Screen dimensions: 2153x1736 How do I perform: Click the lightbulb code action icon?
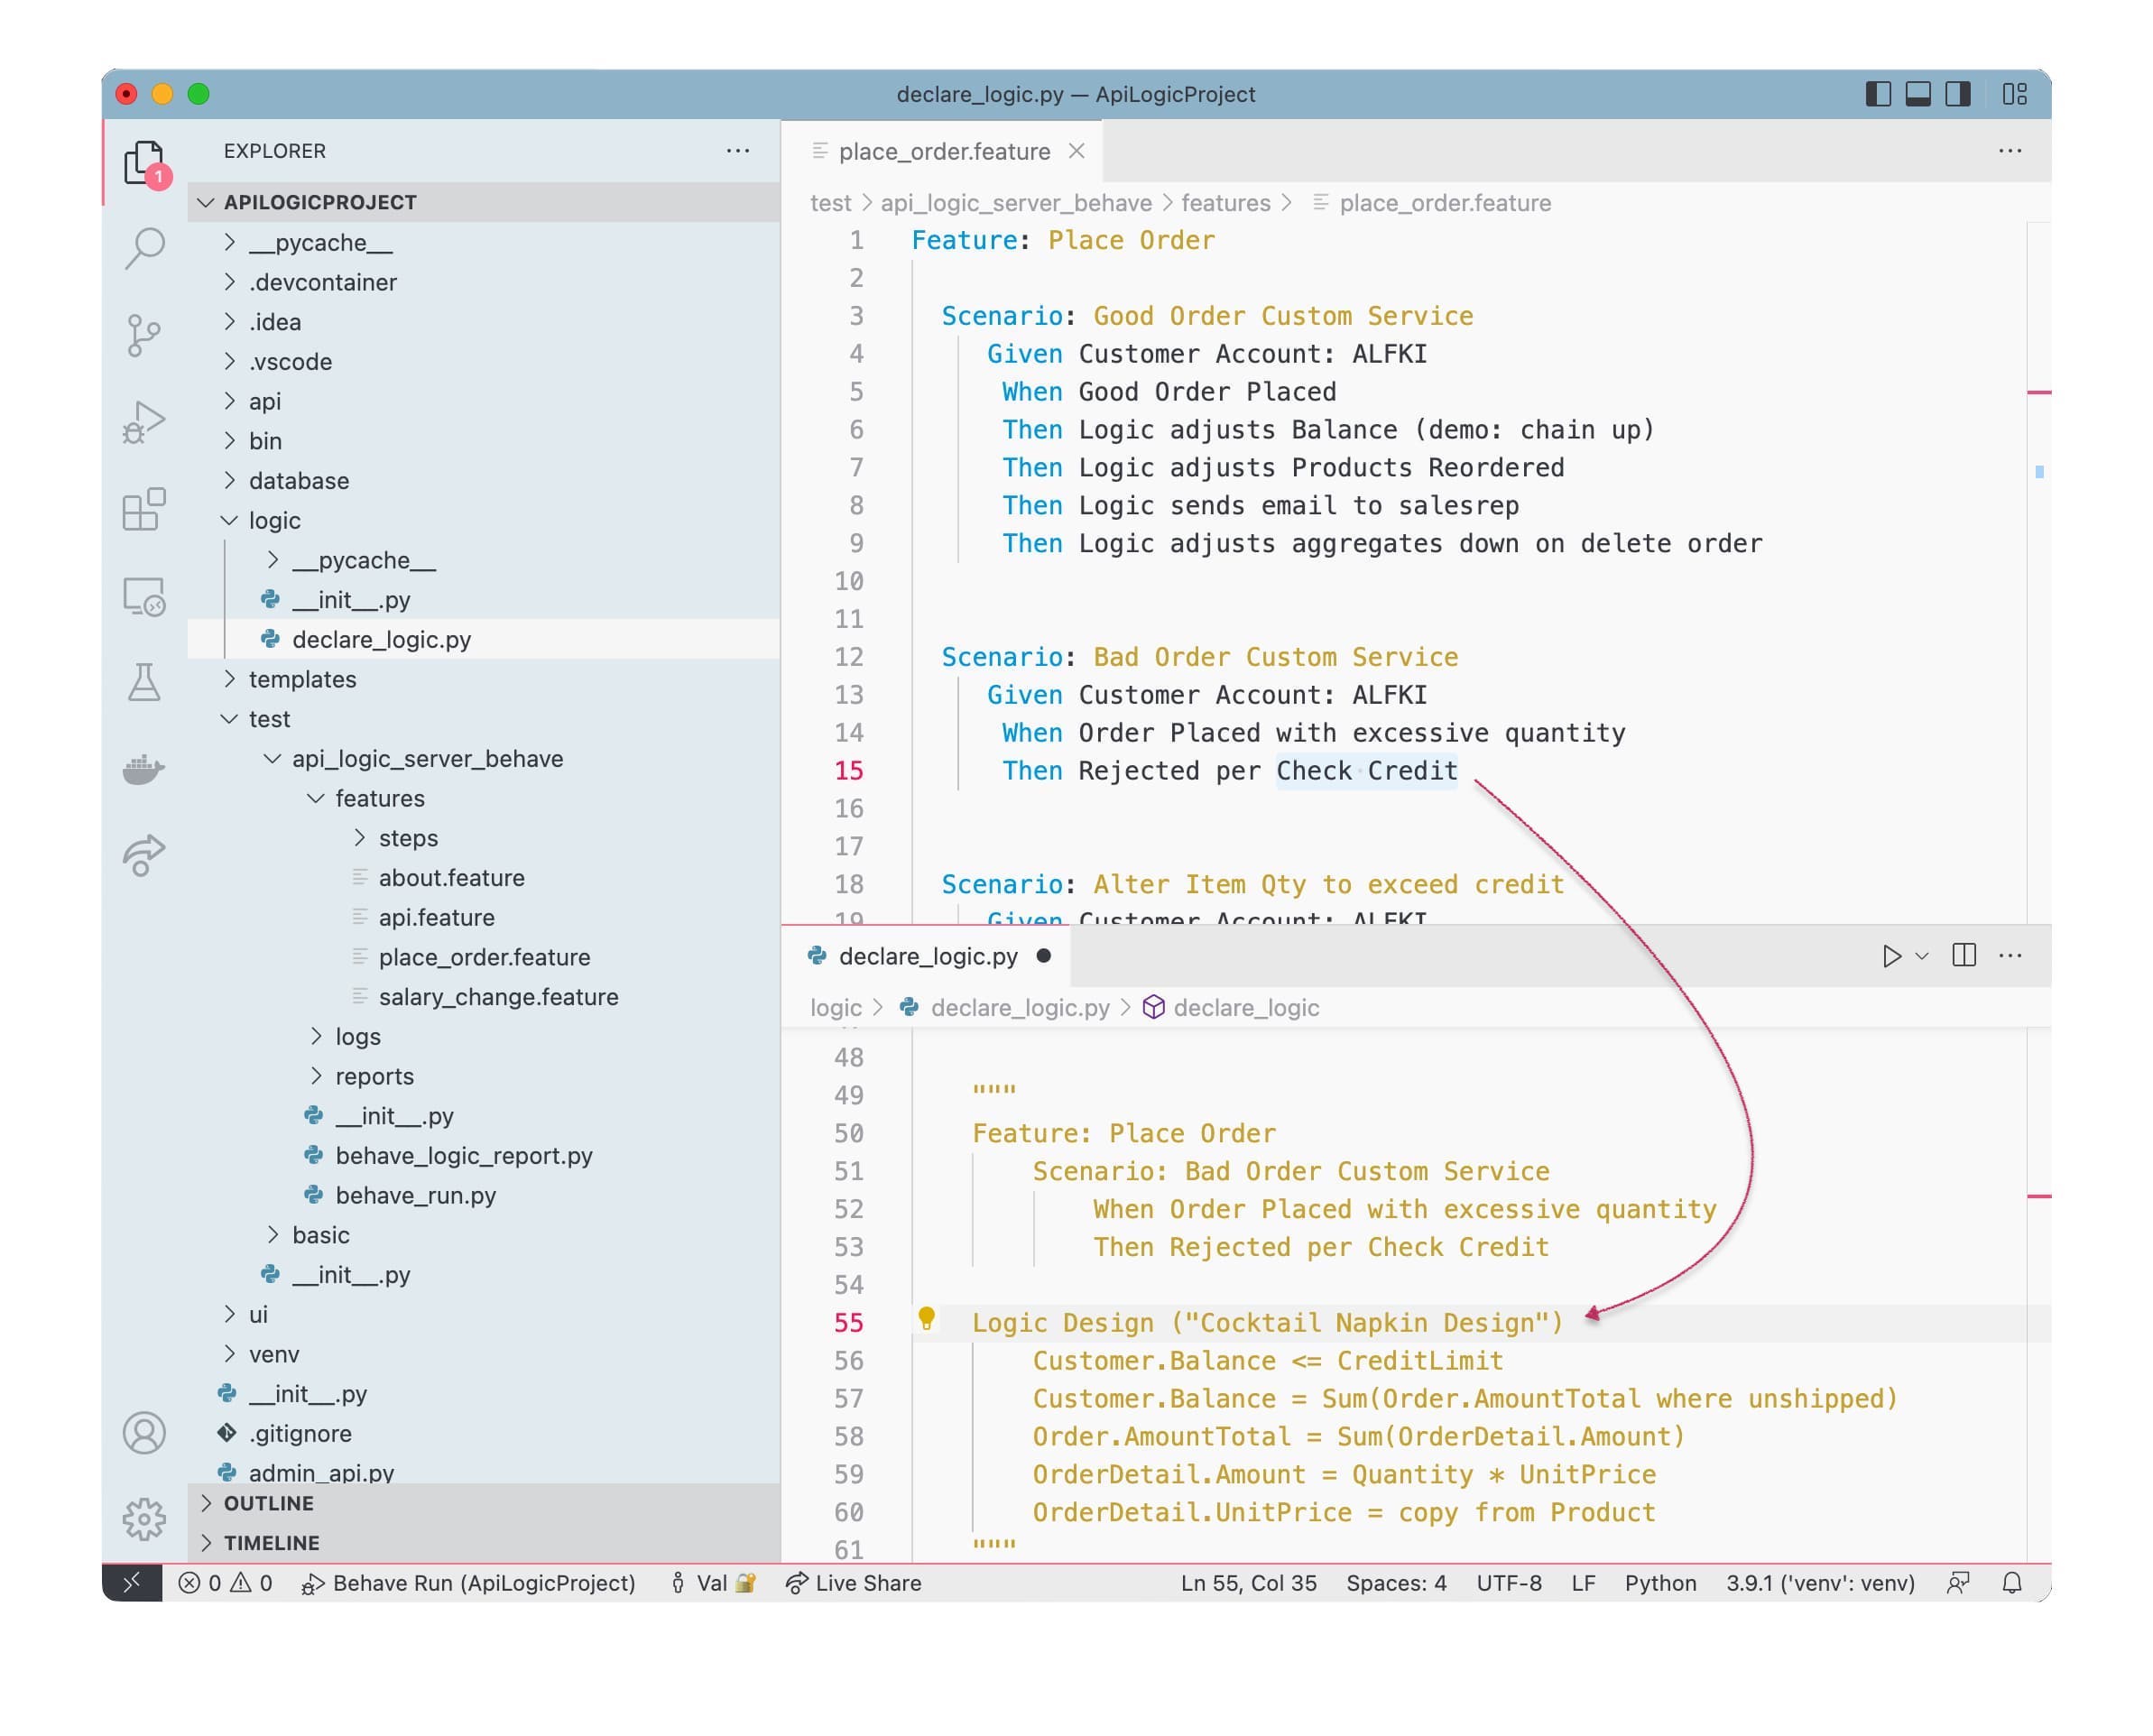point(926,1319)
